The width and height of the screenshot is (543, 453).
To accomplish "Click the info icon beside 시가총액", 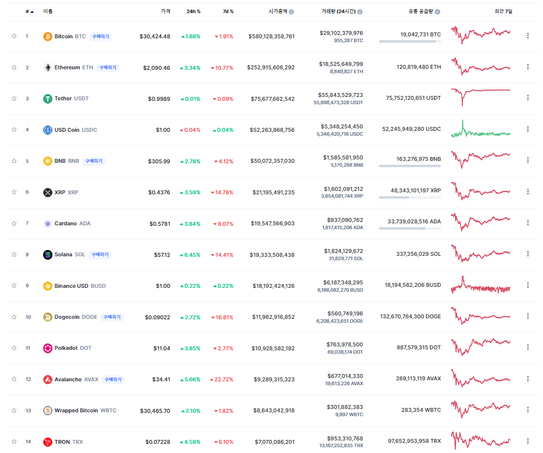I will coord(291,12).
